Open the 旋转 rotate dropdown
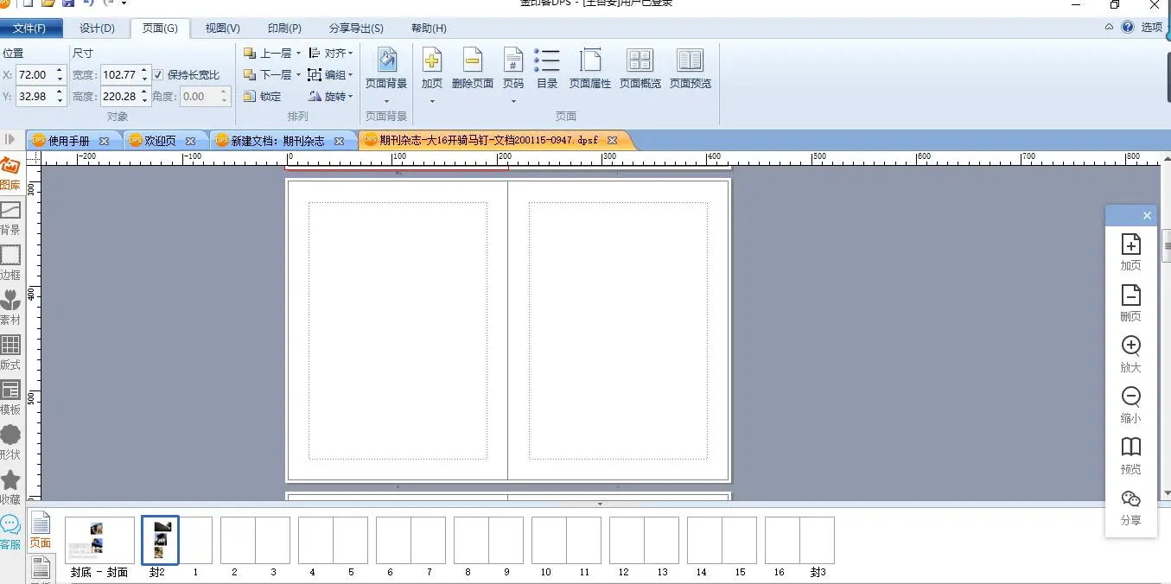 point(331,97)
